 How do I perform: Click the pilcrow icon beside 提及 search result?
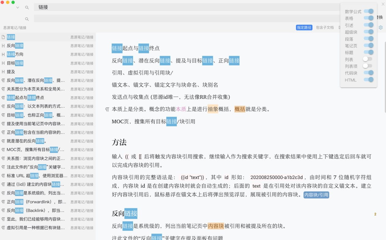pyautogui.click(x=3, y=72)
